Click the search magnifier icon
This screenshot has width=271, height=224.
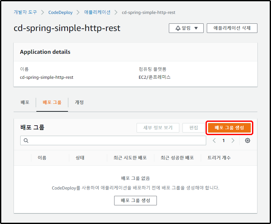coord(26,140)
